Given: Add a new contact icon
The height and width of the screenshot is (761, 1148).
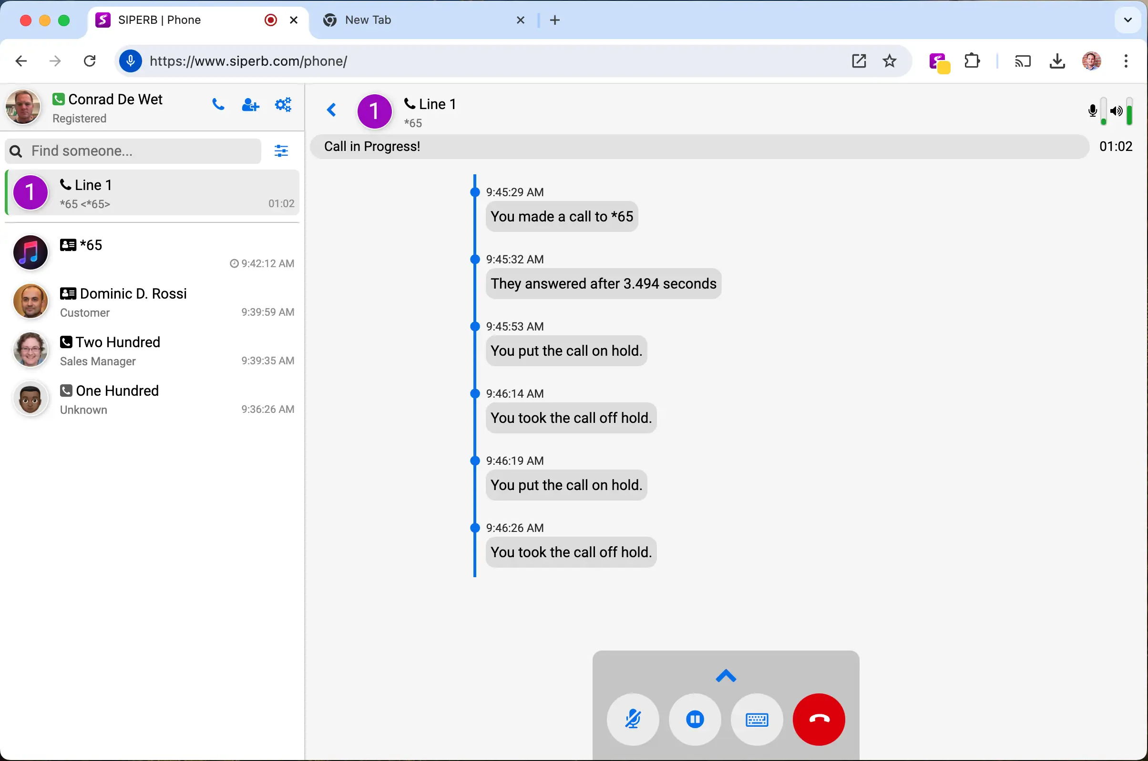Looking at the screenshot, I should pos(250,105).
